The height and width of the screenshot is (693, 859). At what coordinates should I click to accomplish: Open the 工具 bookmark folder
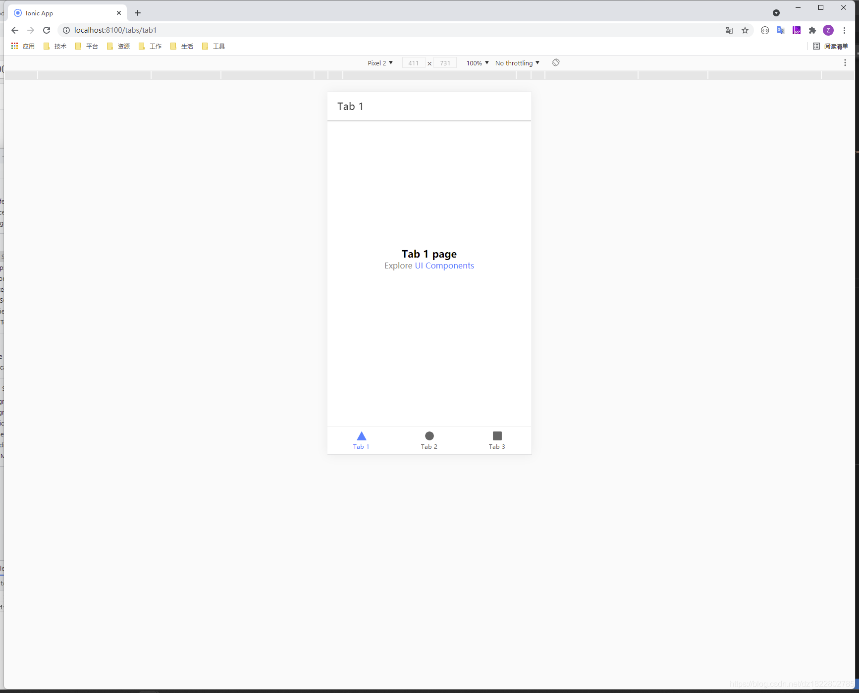[x=214, y=46]
